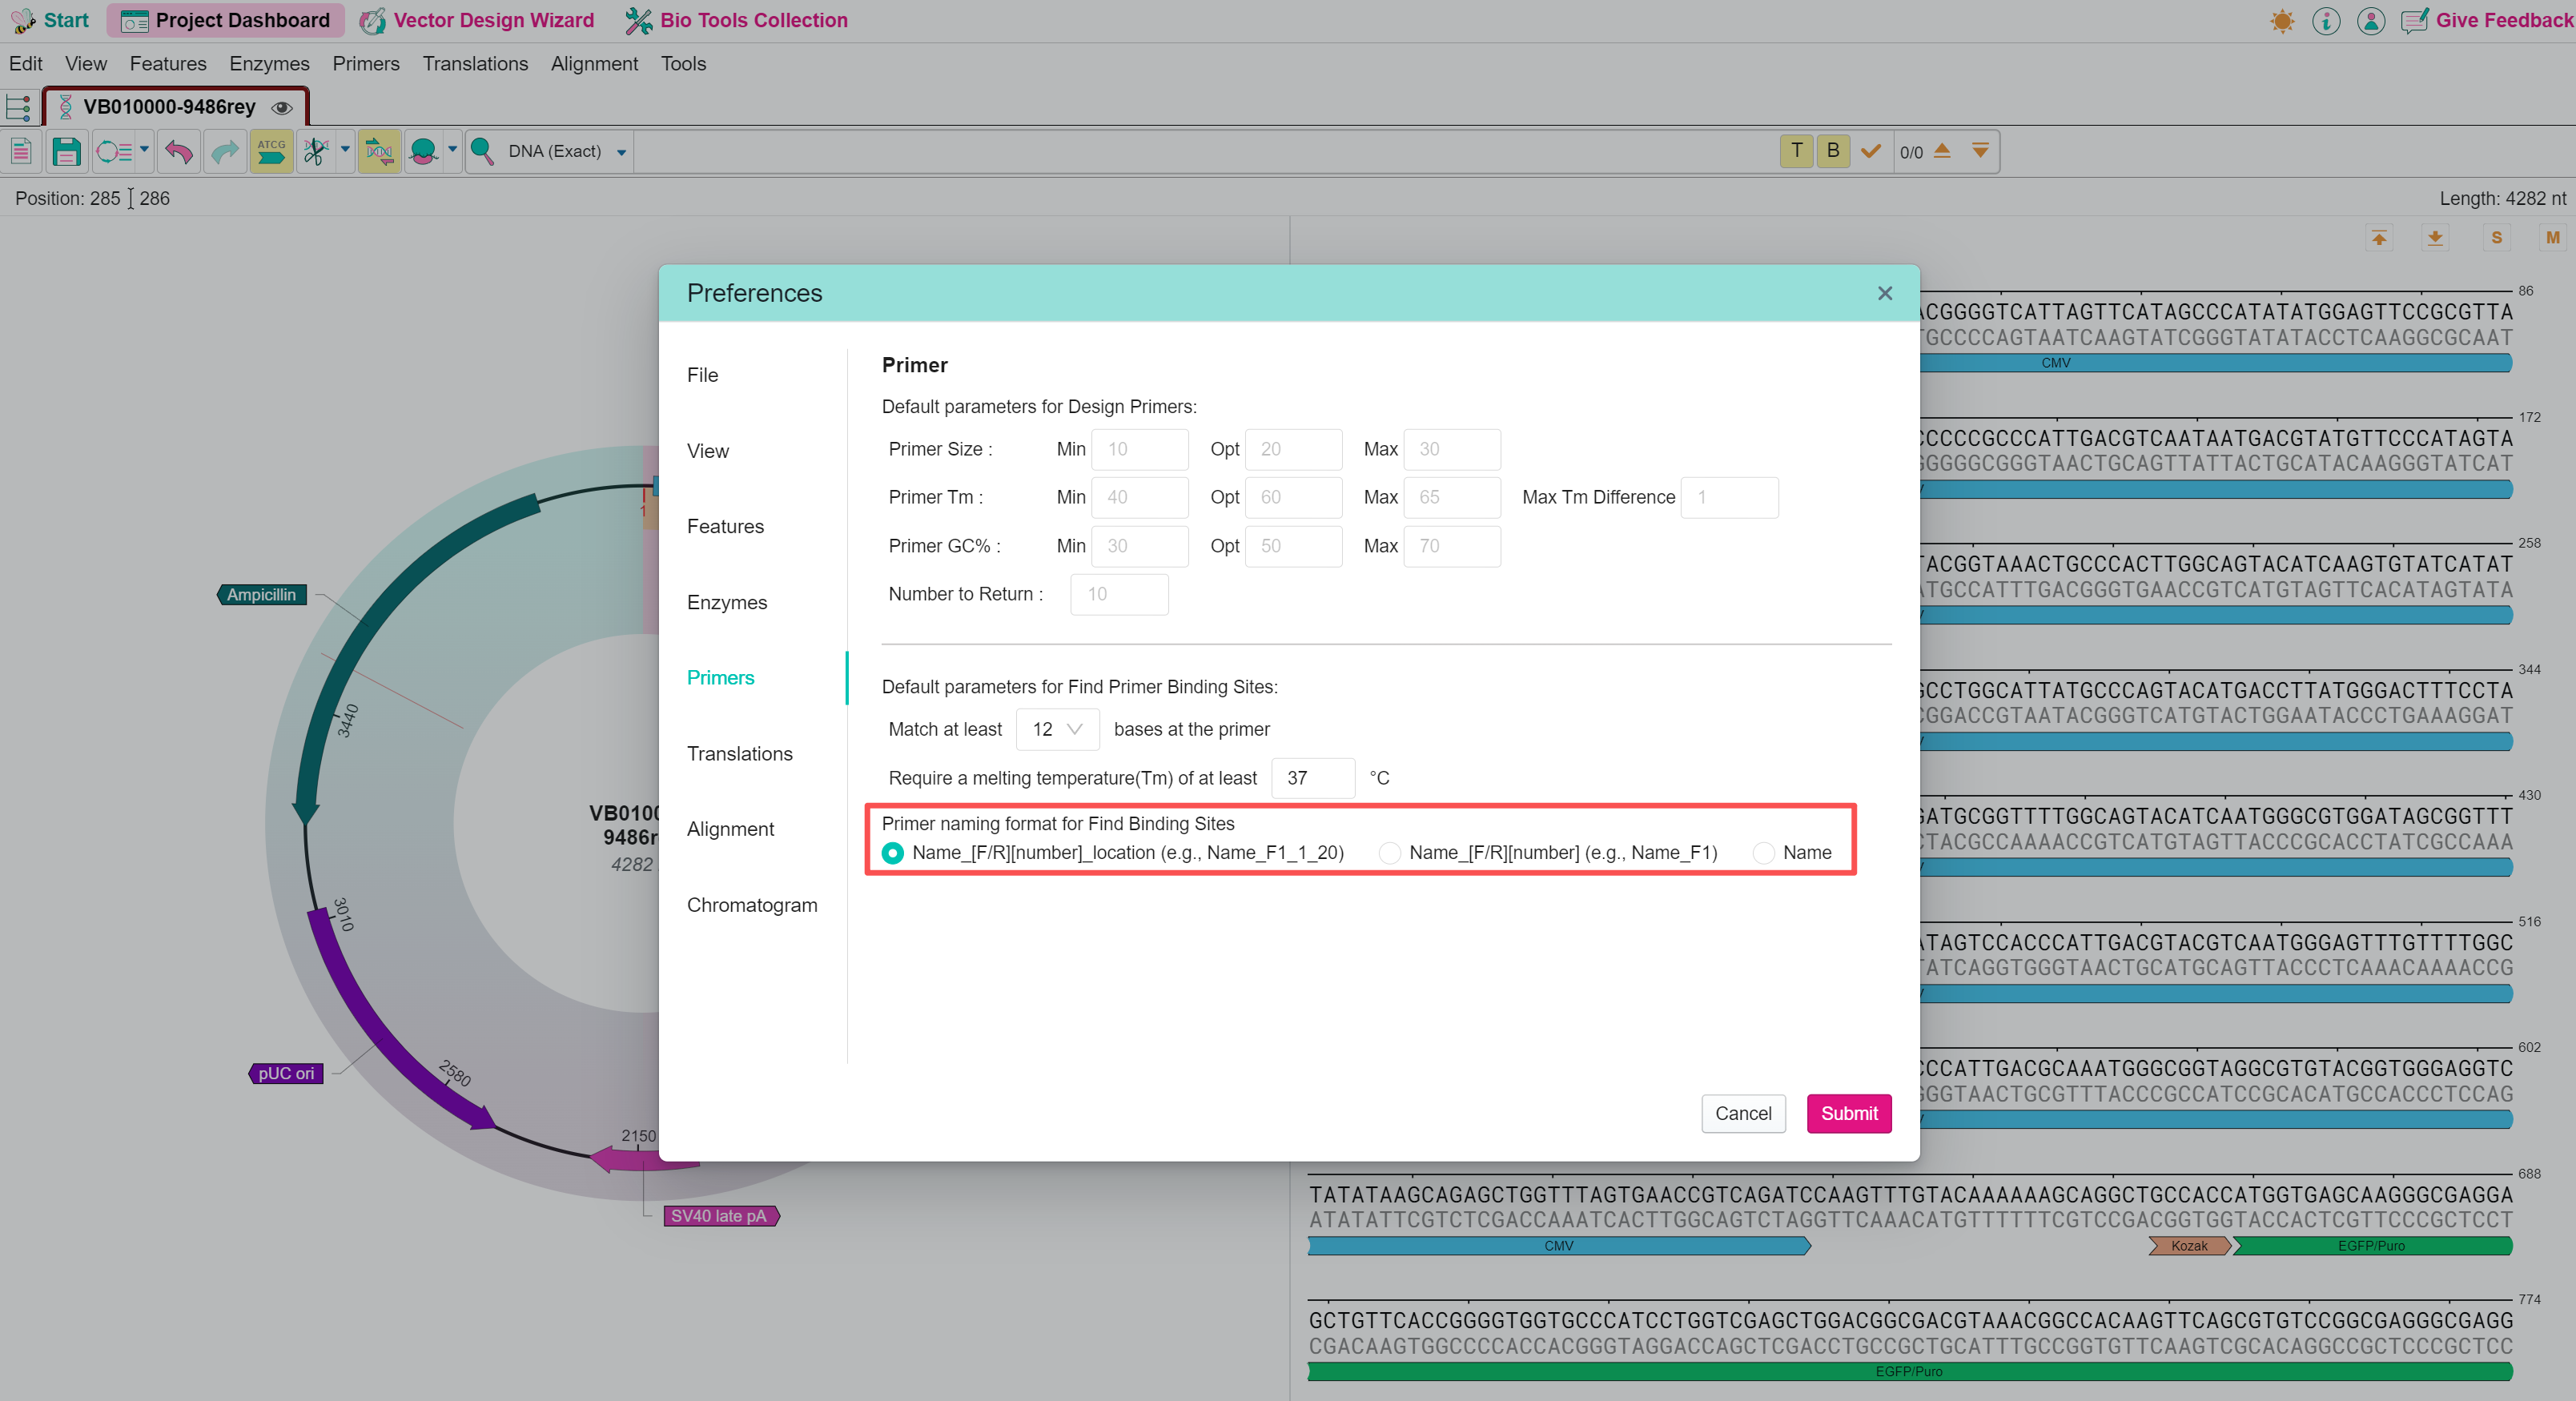The image size is (2576, 1401).
Task: Toggle the ATCG sequence display icon
Action: click(x=271, y=151)
